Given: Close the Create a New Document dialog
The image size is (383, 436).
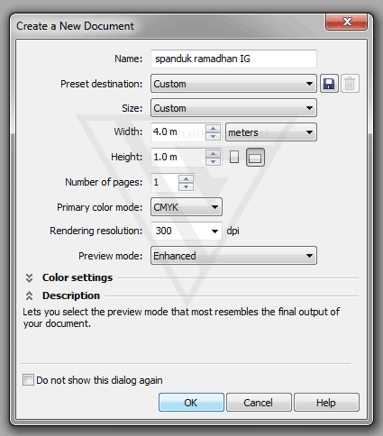Looking at the screenshot, I should (346, 22).
